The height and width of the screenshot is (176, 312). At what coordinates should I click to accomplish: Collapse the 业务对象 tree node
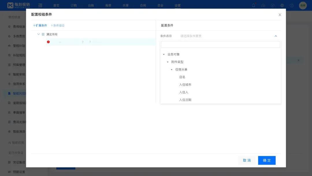pos(164,54)
